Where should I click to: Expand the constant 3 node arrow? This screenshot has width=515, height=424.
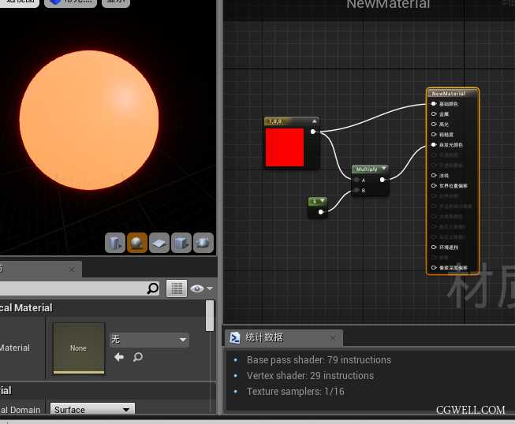click(323, 200)
